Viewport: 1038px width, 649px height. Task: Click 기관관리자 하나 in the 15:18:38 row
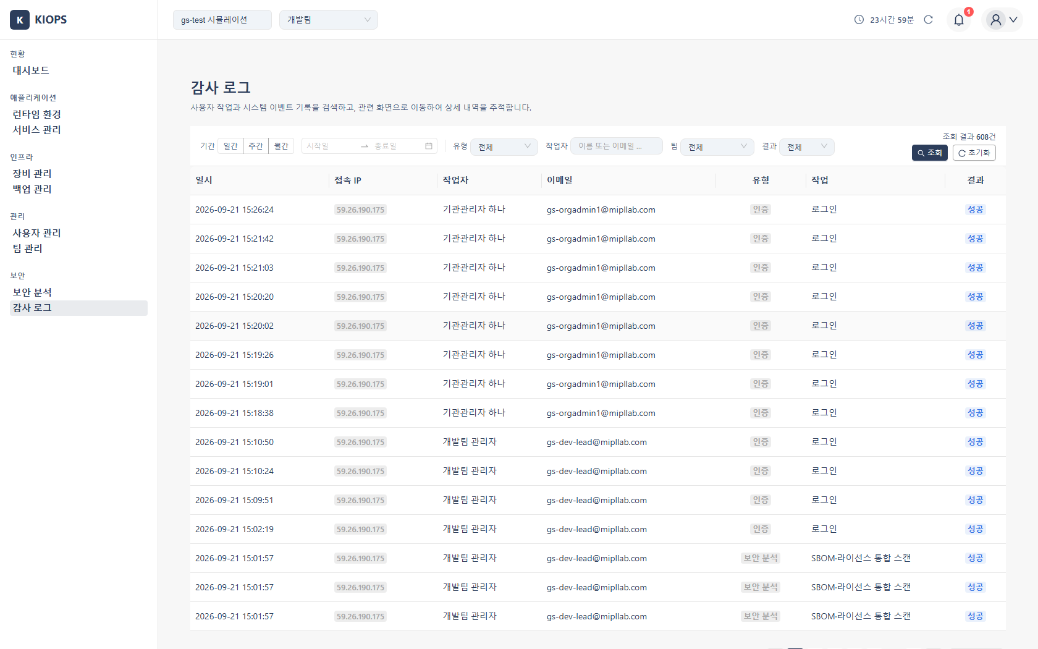pos(474,413)
